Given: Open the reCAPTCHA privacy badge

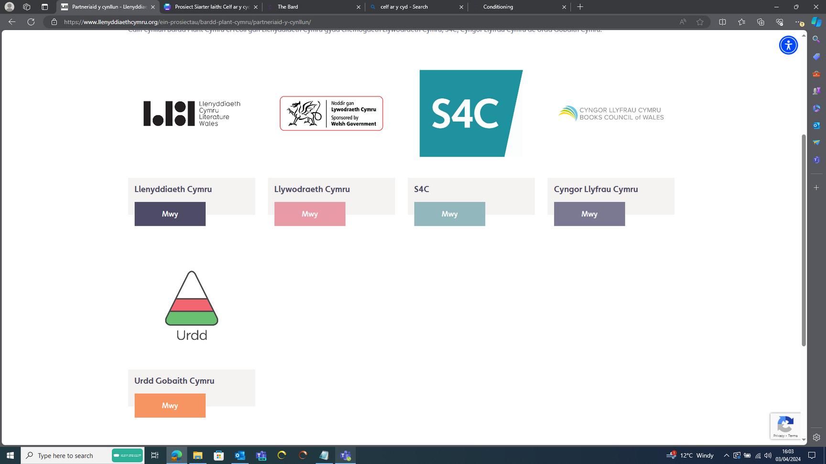Looking at the screenshot, I should 785,426.
